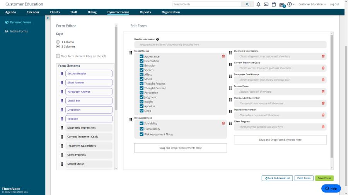Click the Check Box drag handle

pyautogui.click(x=62, y=101)
